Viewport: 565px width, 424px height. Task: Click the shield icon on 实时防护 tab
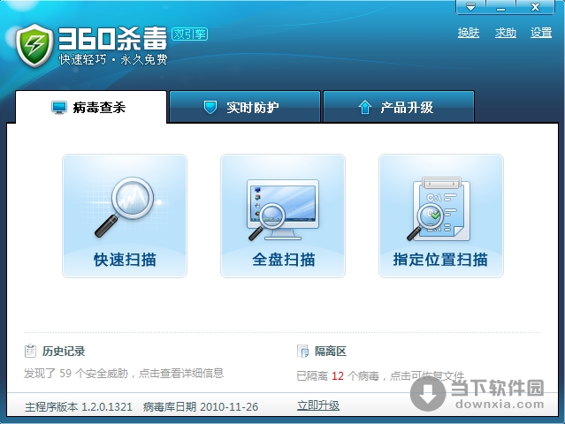pos(210,107)
